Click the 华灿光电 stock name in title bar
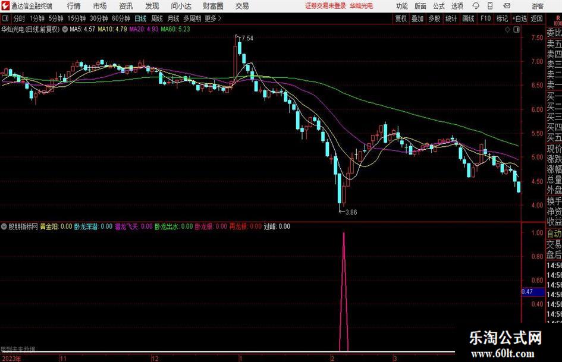 (x=362, y=6)
